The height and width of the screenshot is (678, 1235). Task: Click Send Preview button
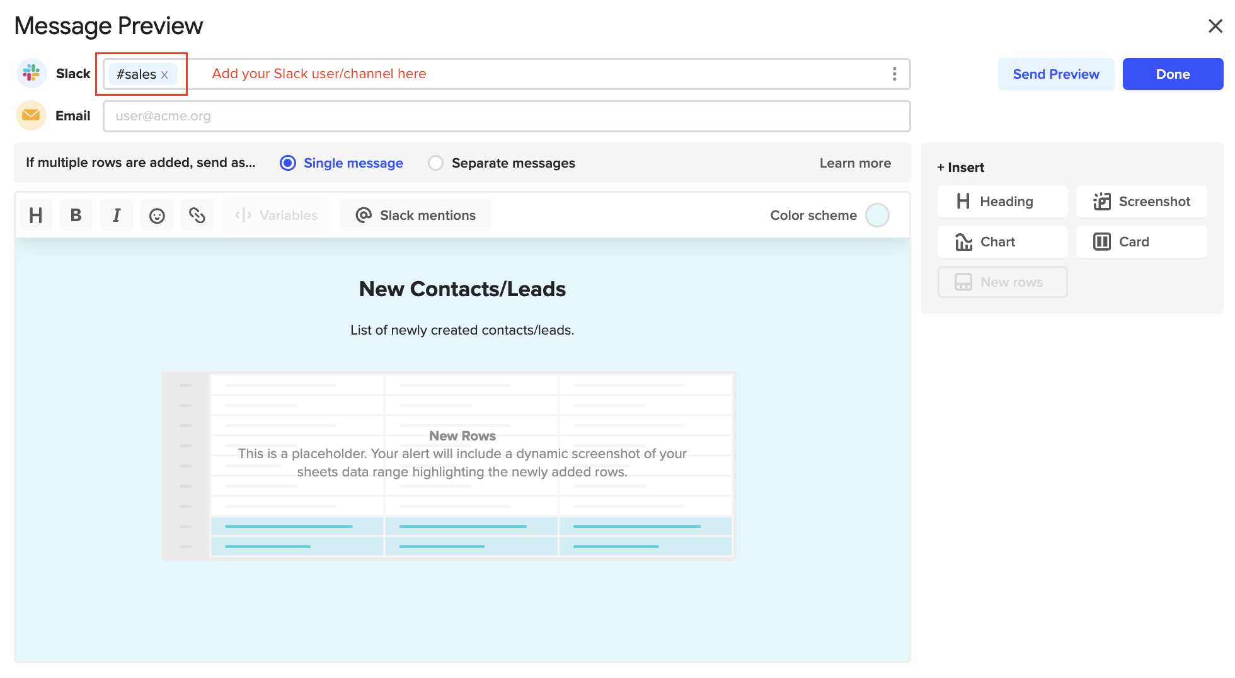click(1056, 74)
